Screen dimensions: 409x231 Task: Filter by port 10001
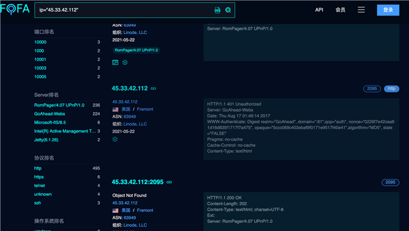point(40,59)
